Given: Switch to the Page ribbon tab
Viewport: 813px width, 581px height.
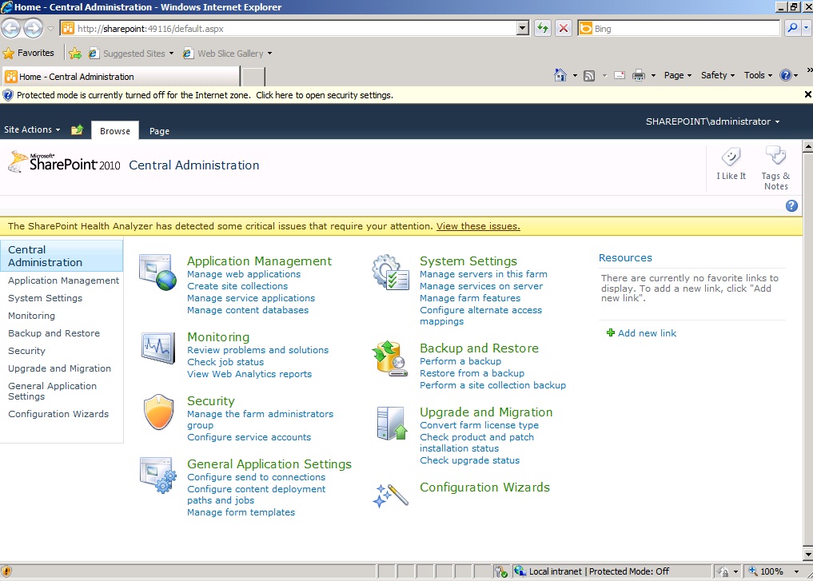Looking at the screenshot, I should point(159,131).
